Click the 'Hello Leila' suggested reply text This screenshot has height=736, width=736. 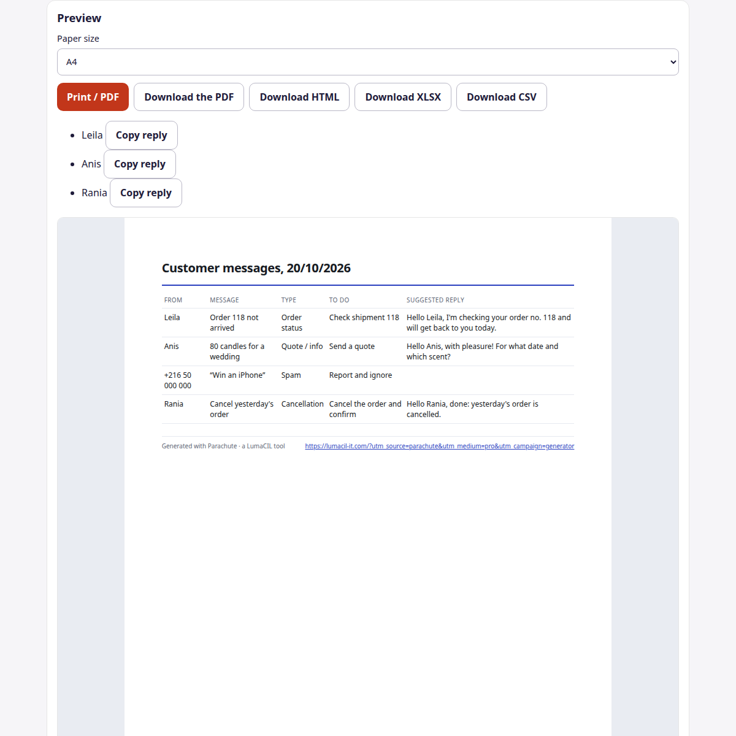click(489, 323)
